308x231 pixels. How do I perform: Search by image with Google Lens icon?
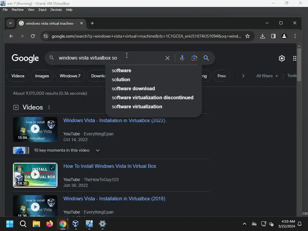click(x=194, y=58)
